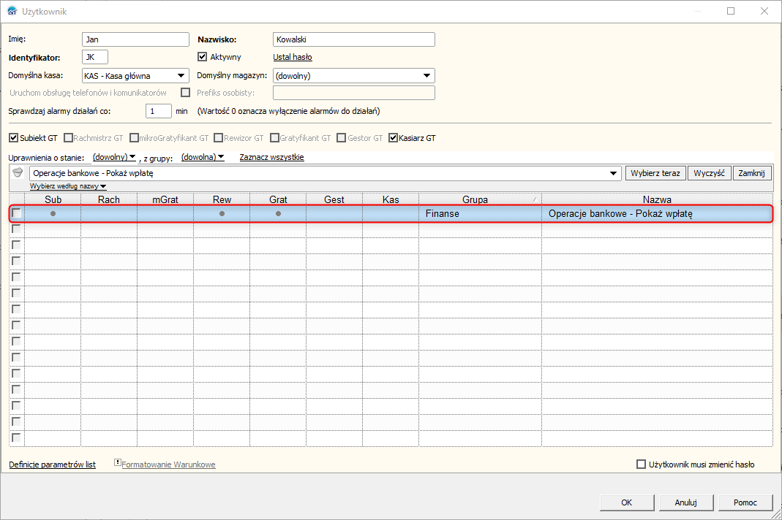Click into the Nazwisko field
The height and width of the screenshot is (520, 782).
pyautogui.click(x=354, y=39)
